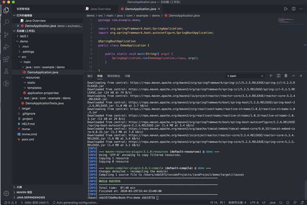Select Java Overview in open editors
The height and width of the screenshot is (205, 307).
pos(48,21)
